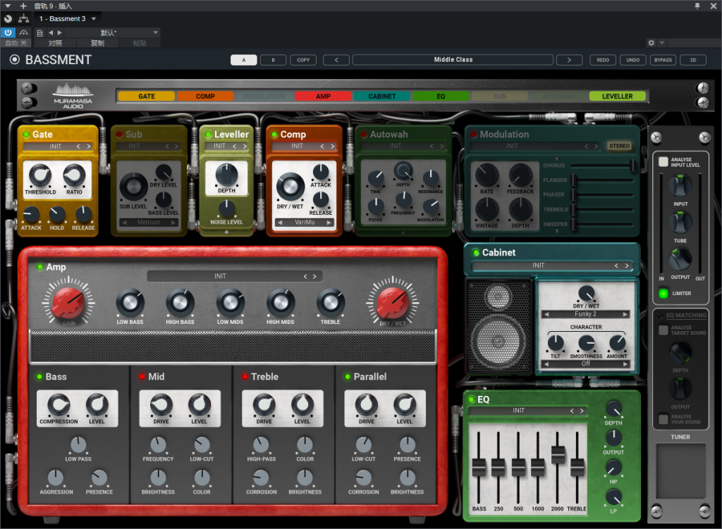Enable the Mid amp band

click(142, 376)
